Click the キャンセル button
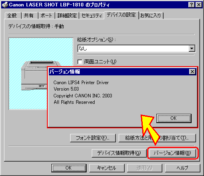This screenshot has height=176, width=204. [x=107, y=168]
